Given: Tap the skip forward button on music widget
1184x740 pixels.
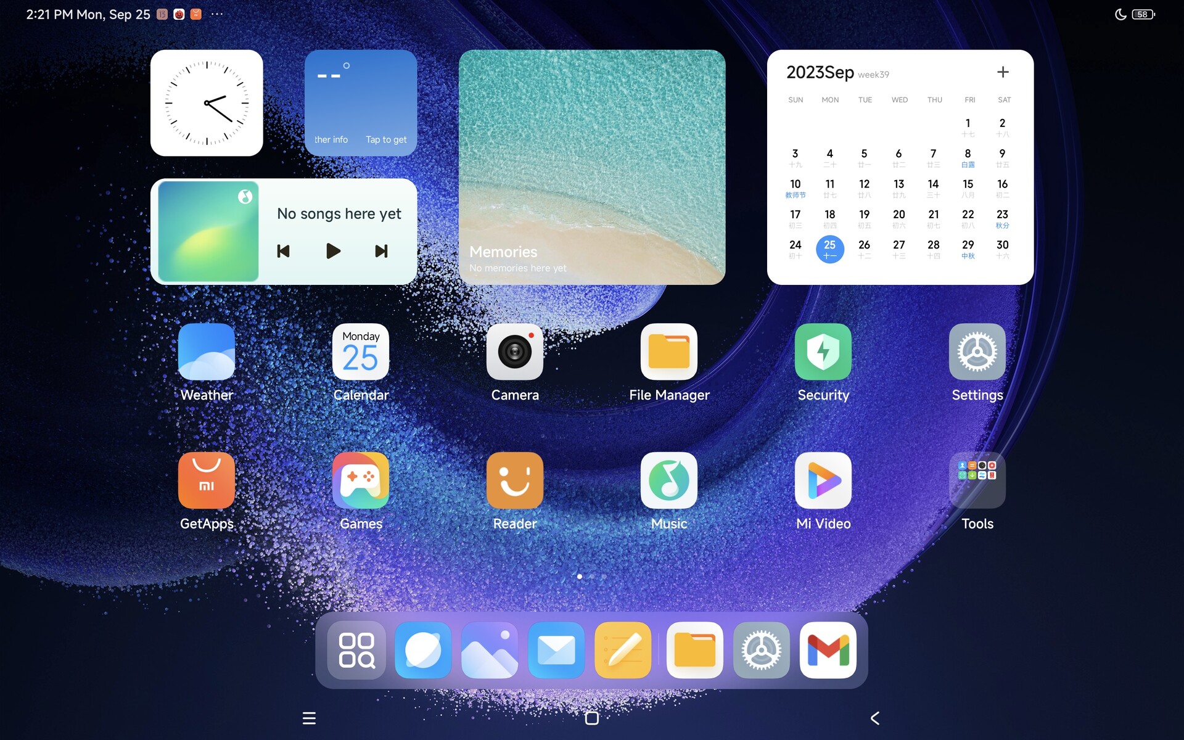Looking at the screenshot, I should coord(381,250).
